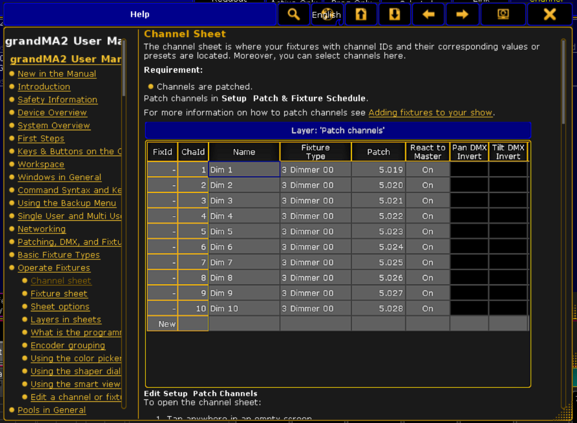Click patch value 5.028
Viewport: 577px width, 423px height.
(379, 309)
